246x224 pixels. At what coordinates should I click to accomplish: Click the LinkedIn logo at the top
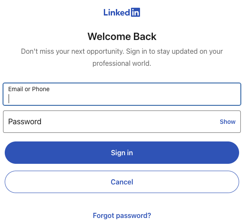point(122,12)
